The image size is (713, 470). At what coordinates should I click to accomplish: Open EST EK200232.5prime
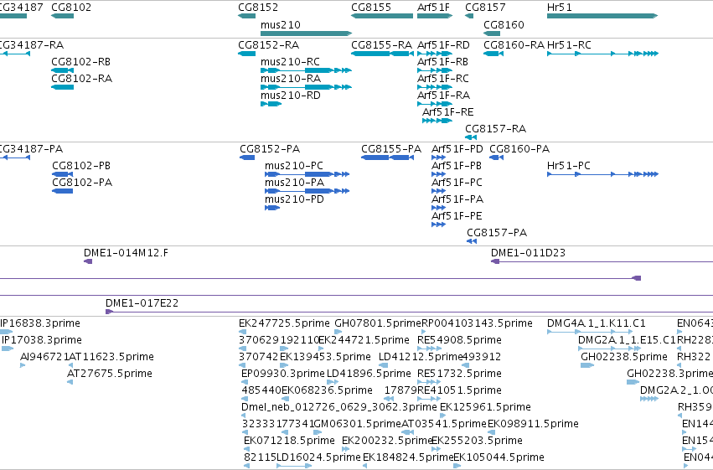[x=387, y=441]
